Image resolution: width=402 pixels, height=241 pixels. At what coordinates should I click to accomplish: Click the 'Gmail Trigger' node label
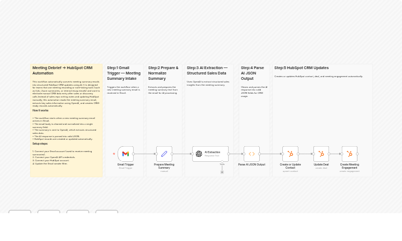pyautogui.click(x=126, y=164)
